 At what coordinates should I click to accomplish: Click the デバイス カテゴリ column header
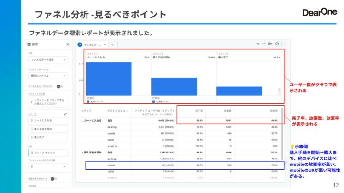(117, 111)
